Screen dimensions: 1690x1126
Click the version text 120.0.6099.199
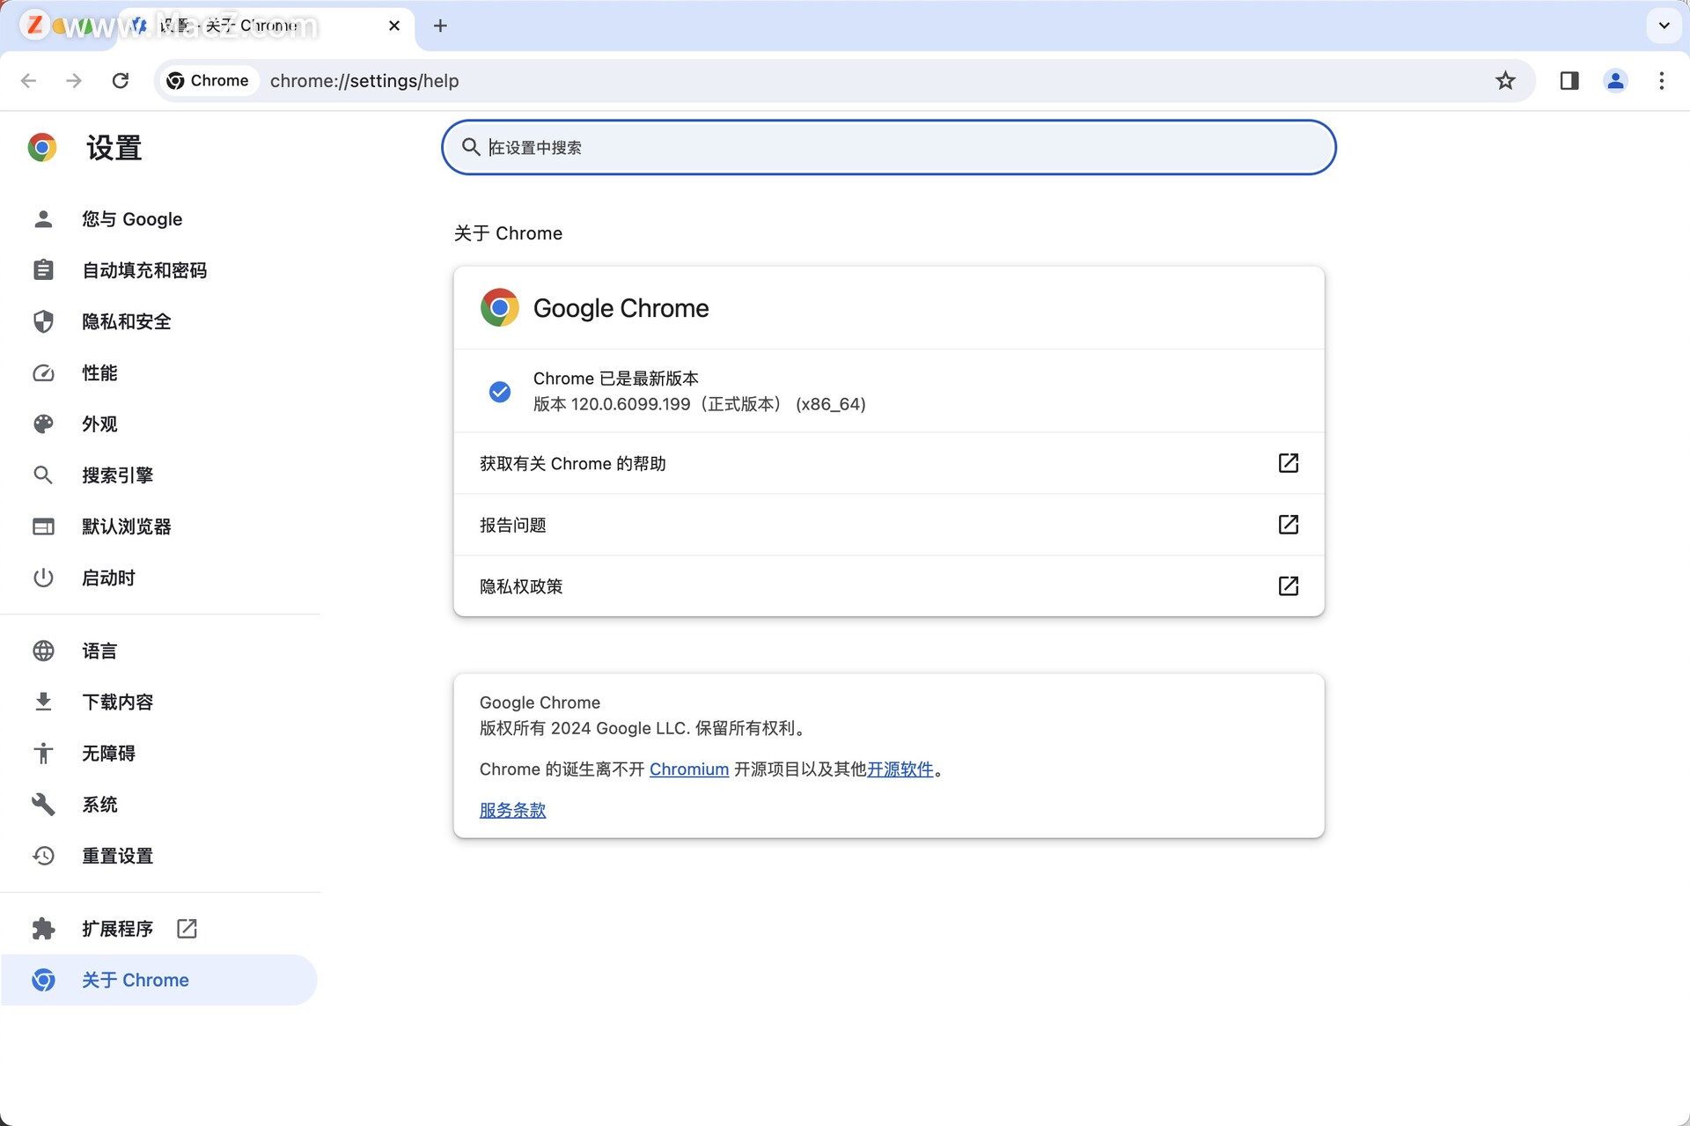tap(630, 404)
